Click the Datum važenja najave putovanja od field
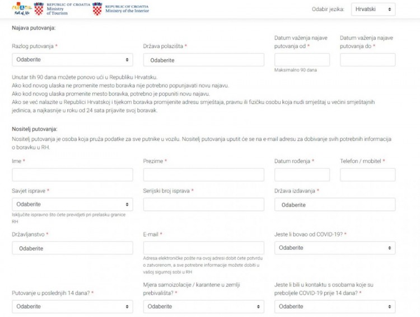 click(302, 60)
